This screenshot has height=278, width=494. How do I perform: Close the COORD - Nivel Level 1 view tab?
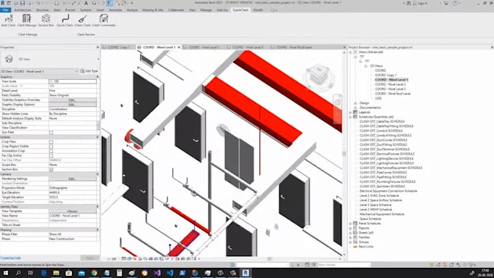(x=179, y=47)
